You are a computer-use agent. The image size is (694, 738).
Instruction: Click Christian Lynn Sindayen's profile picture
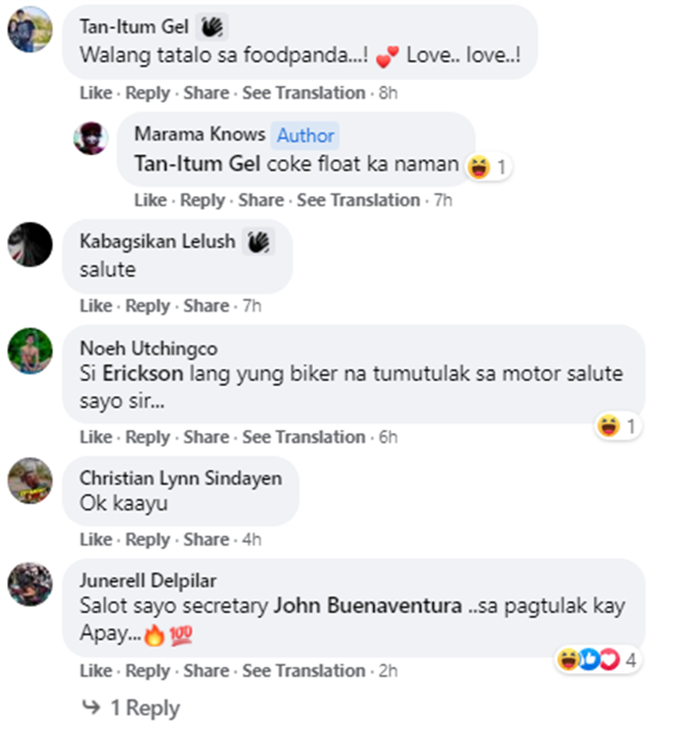tap(29, 480)
